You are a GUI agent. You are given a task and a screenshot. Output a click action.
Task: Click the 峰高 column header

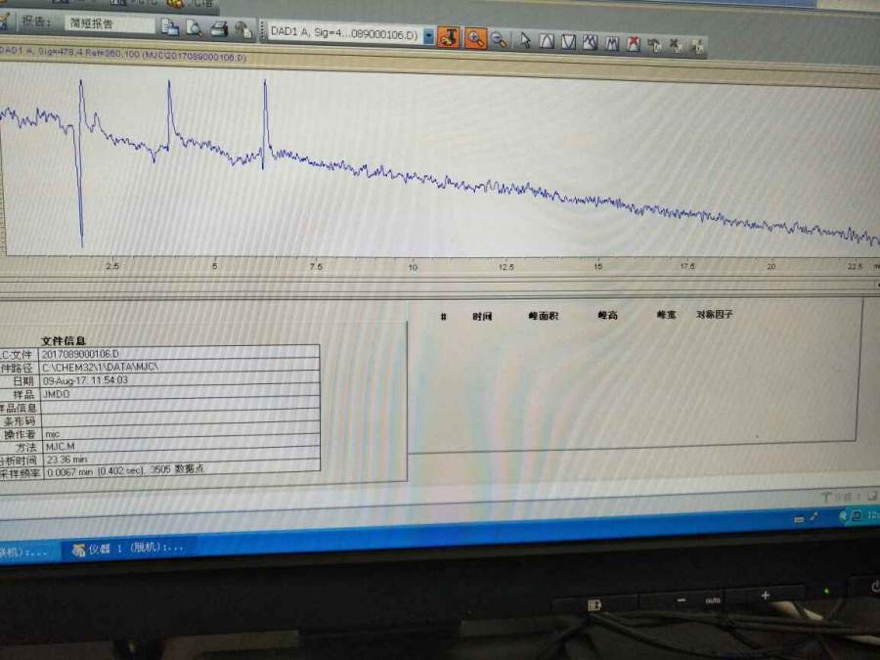coord(607,316)
